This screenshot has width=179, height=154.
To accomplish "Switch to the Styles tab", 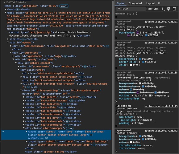I will click(x=120, y=3).
